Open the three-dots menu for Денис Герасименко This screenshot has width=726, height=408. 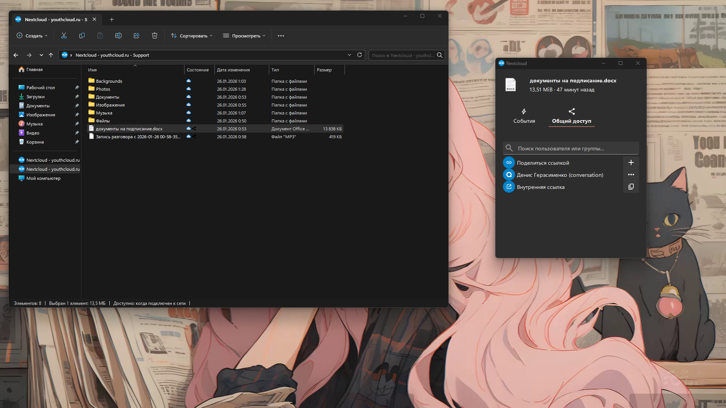631,175
